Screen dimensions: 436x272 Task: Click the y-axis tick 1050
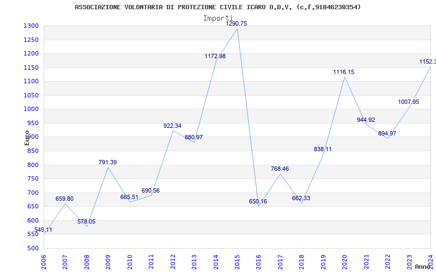(x=31, y=96)
